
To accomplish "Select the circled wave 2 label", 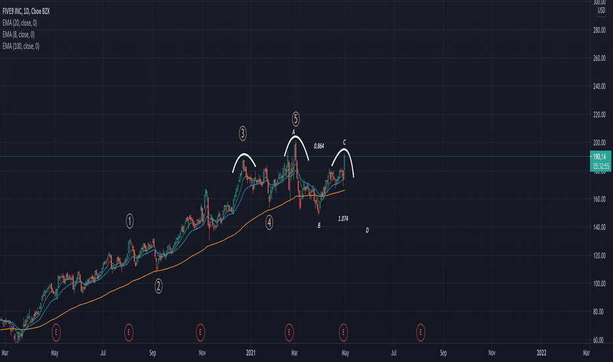I will [x=159, y=286].
